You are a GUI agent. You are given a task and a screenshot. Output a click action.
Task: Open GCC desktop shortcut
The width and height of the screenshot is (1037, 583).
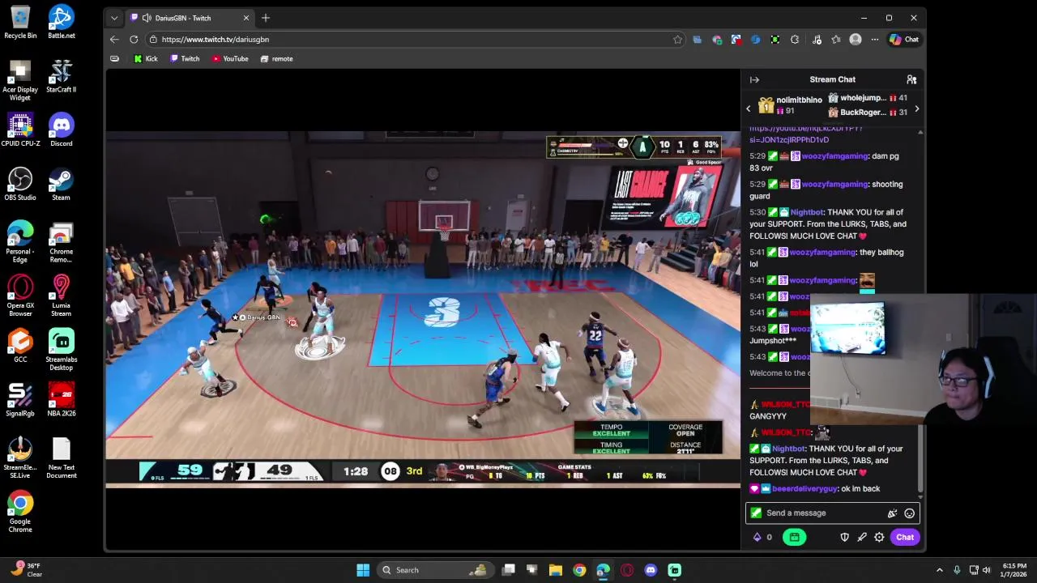pyautogui.click(x=20, y=346)
